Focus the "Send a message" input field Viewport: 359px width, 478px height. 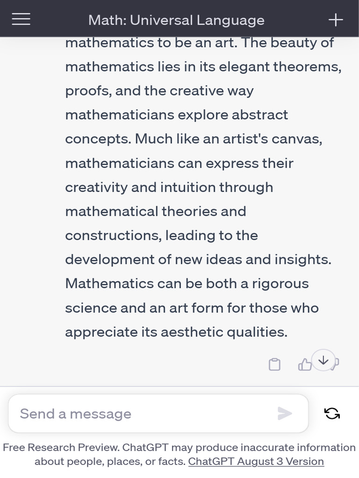(140, 414)
